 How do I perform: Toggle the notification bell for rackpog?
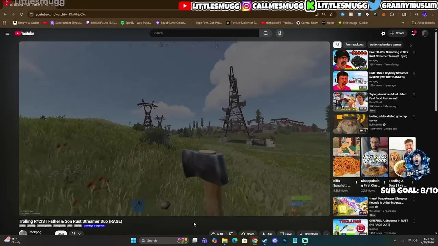[x=76, y=234]
